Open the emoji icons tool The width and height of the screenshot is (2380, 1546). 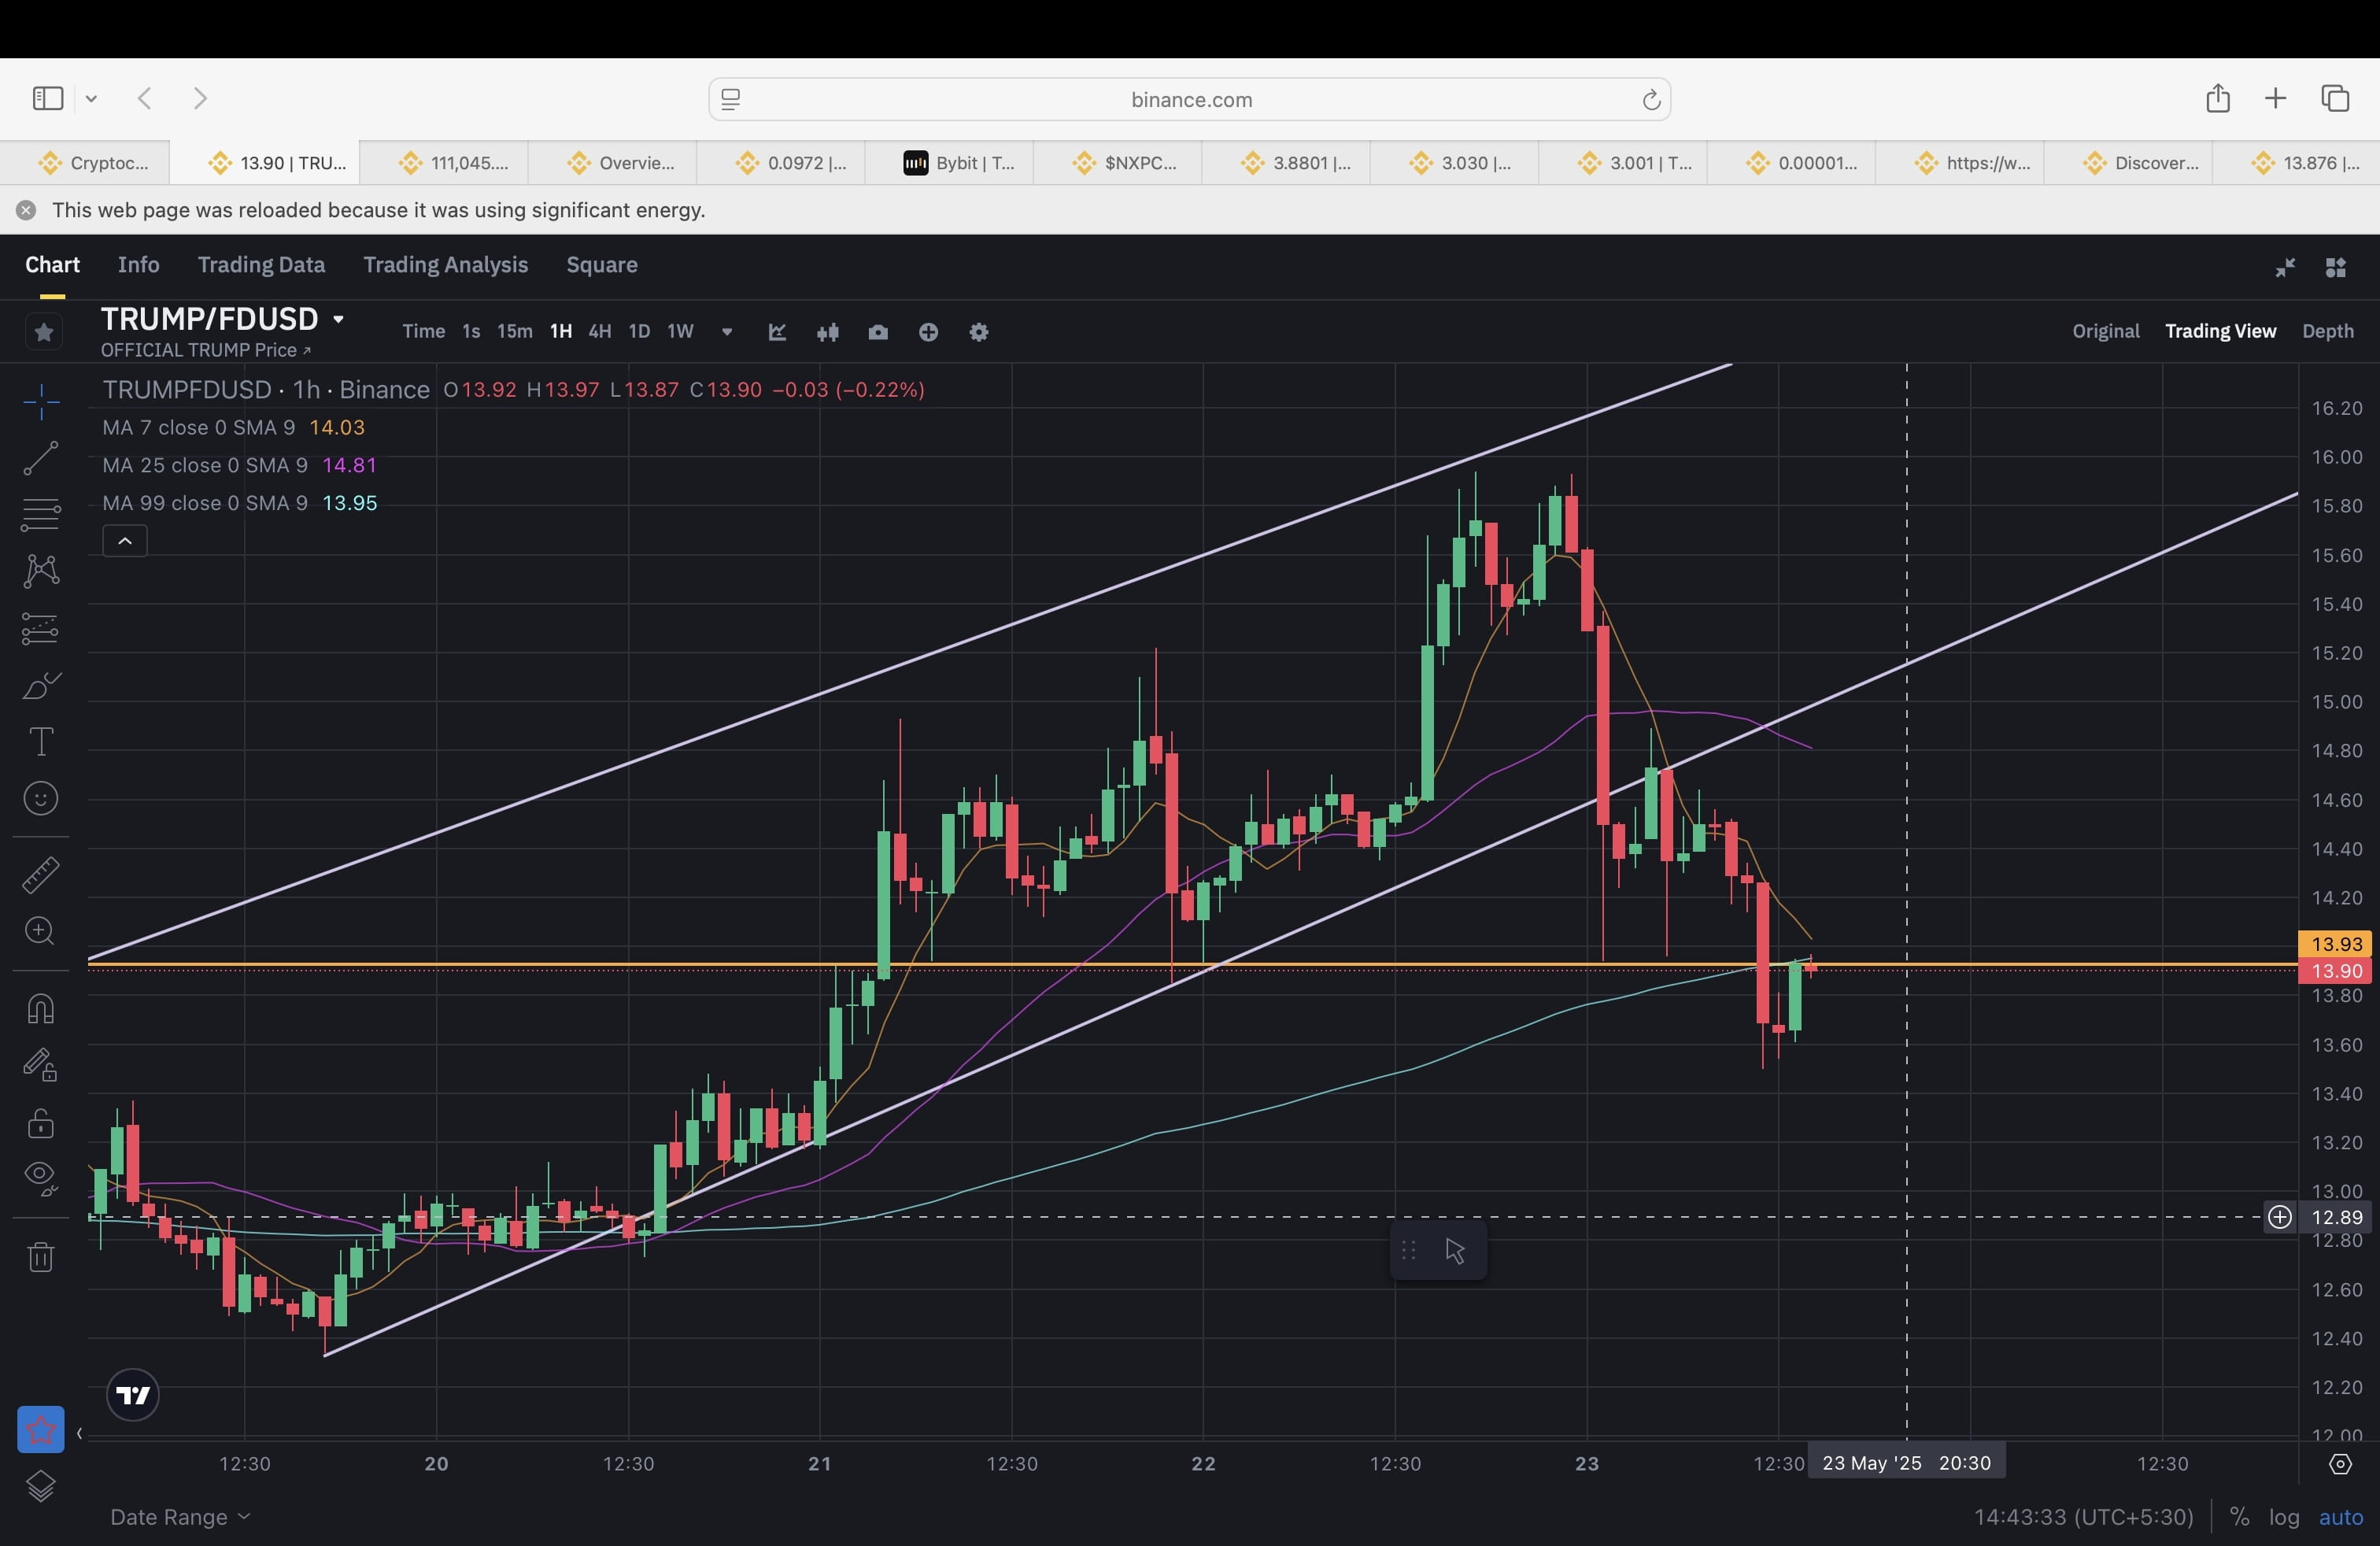point(41,798)
